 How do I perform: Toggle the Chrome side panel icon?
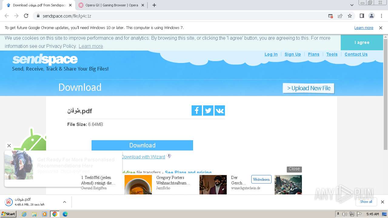pos(362,16)
